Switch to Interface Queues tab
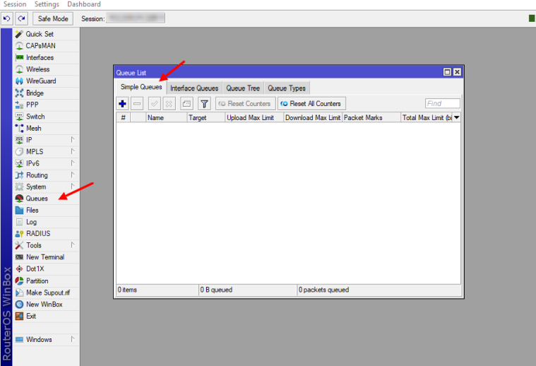This screenshot has width=536, height=366. [x=194, y=88]
